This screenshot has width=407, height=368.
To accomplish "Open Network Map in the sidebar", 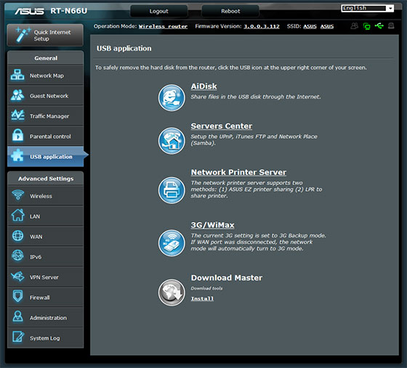I will 45,75.
